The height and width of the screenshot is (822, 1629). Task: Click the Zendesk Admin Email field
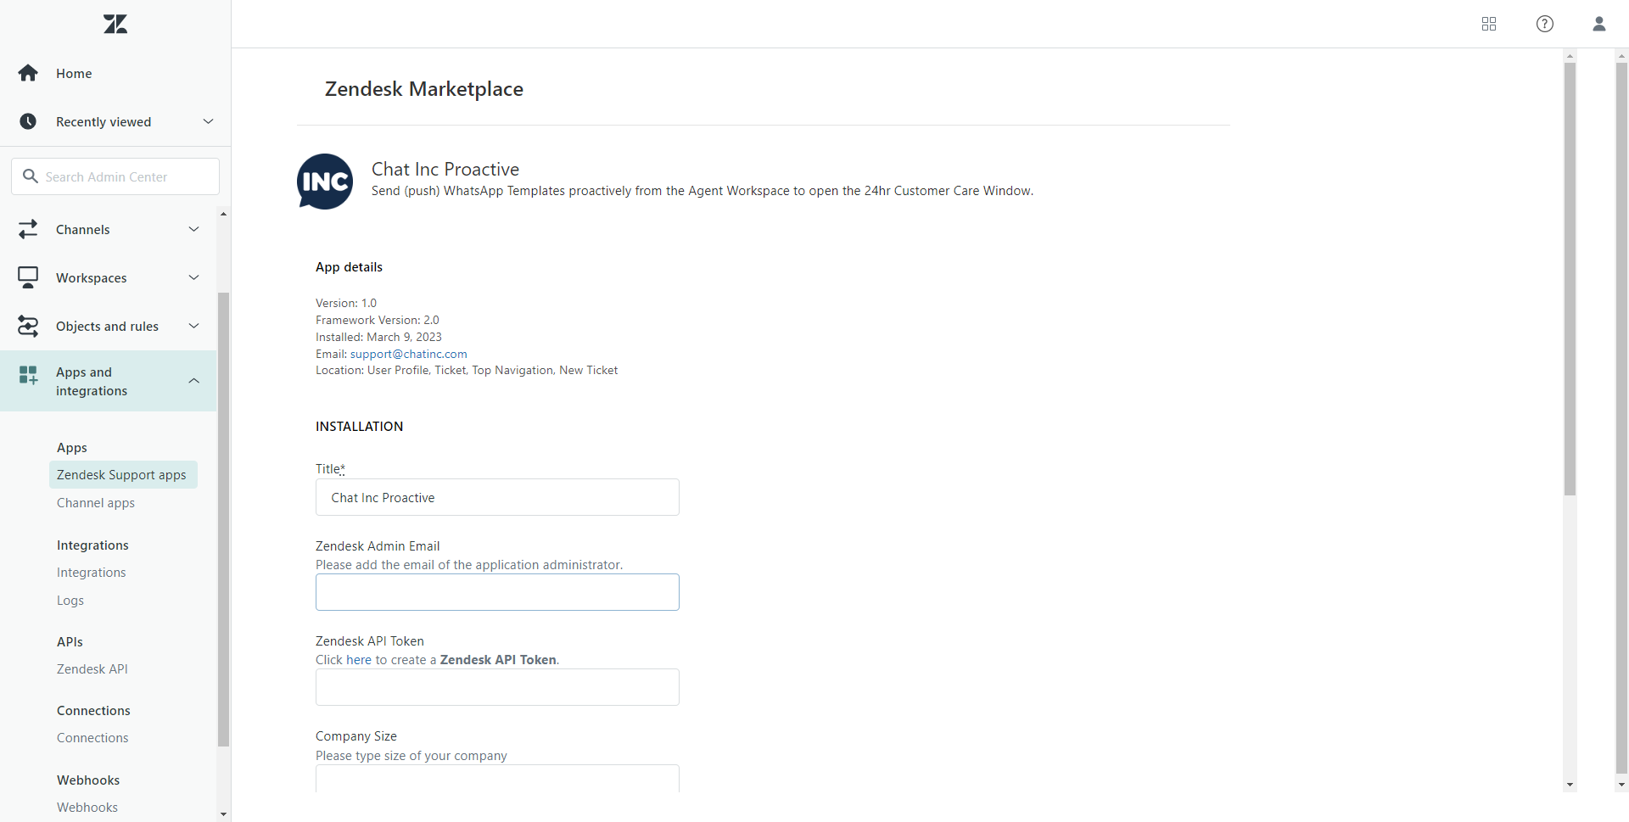click(x=497, y=592)
